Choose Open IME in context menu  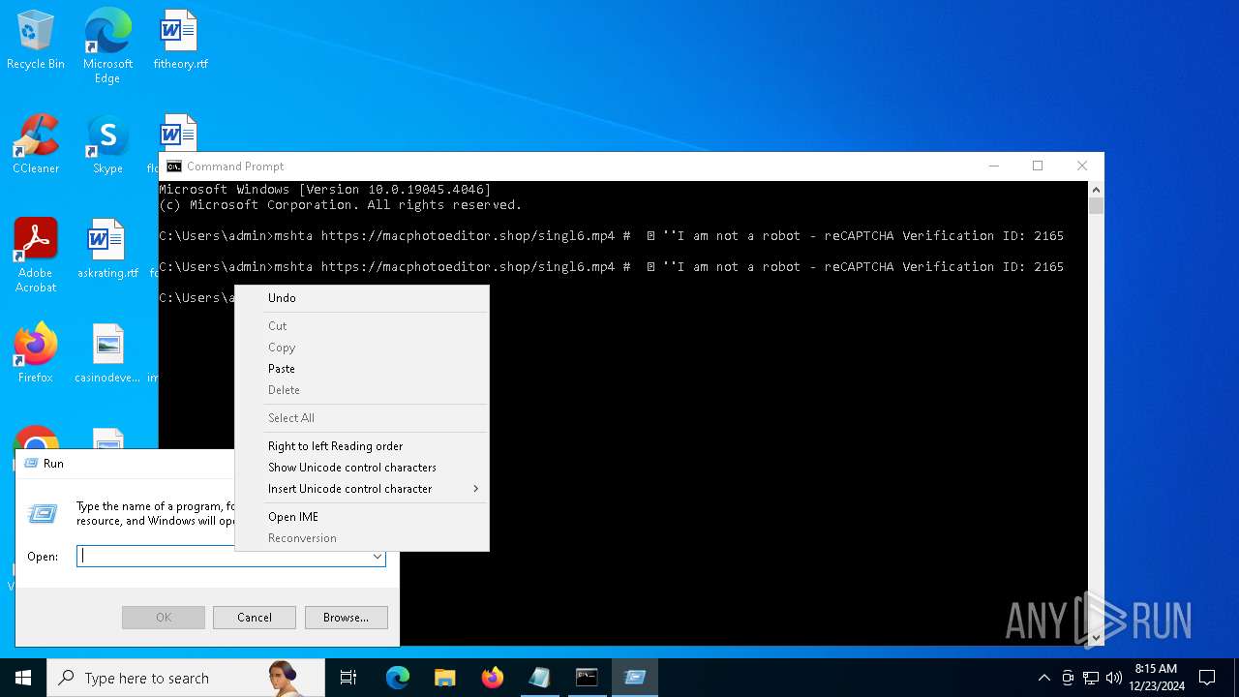(x=362, y=517)
